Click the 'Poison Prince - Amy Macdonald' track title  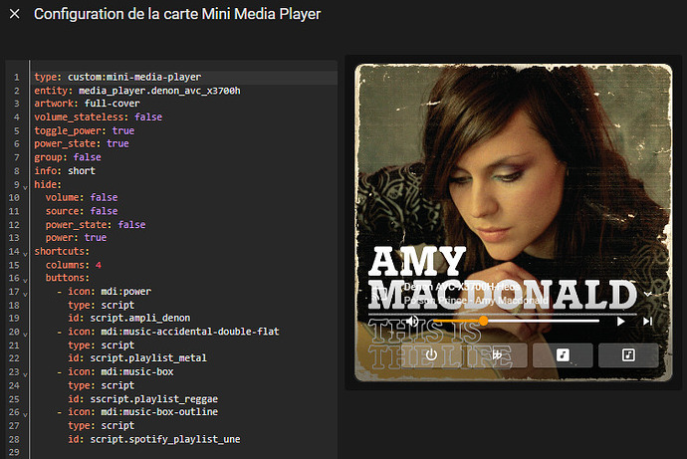click(x=475, y=301)
